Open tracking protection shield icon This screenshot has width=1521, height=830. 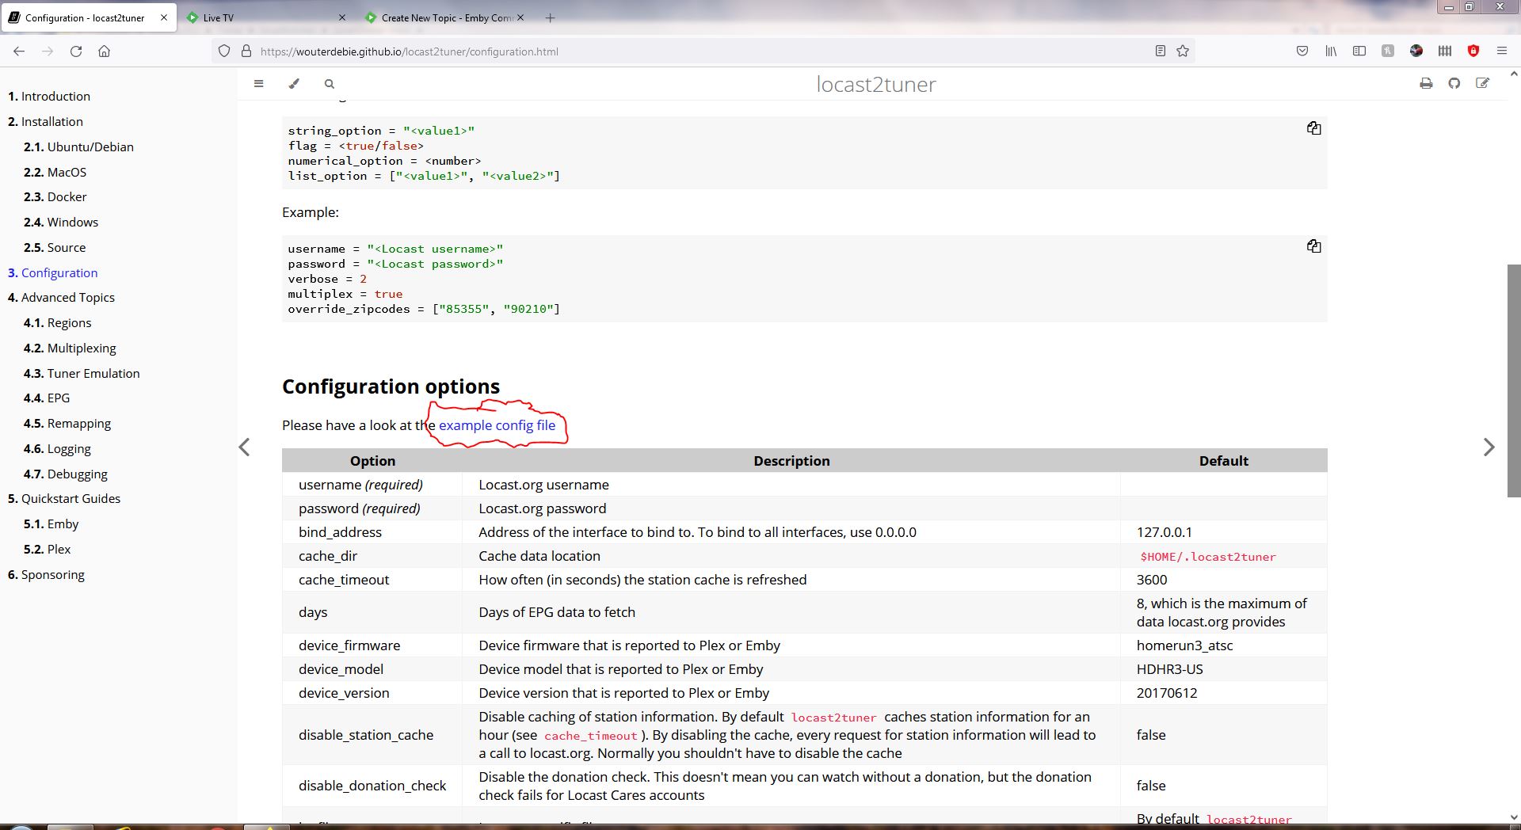coord(224,51)
